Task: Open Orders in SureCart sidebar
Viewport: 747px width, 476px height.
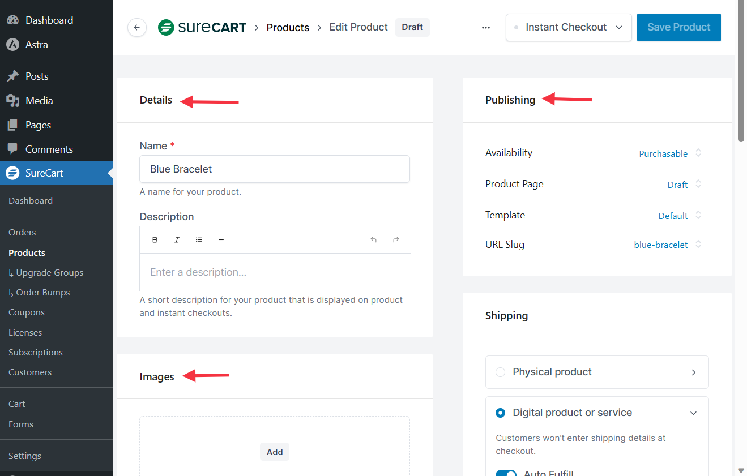Action: pyautogui.click(x=22, y=233)
